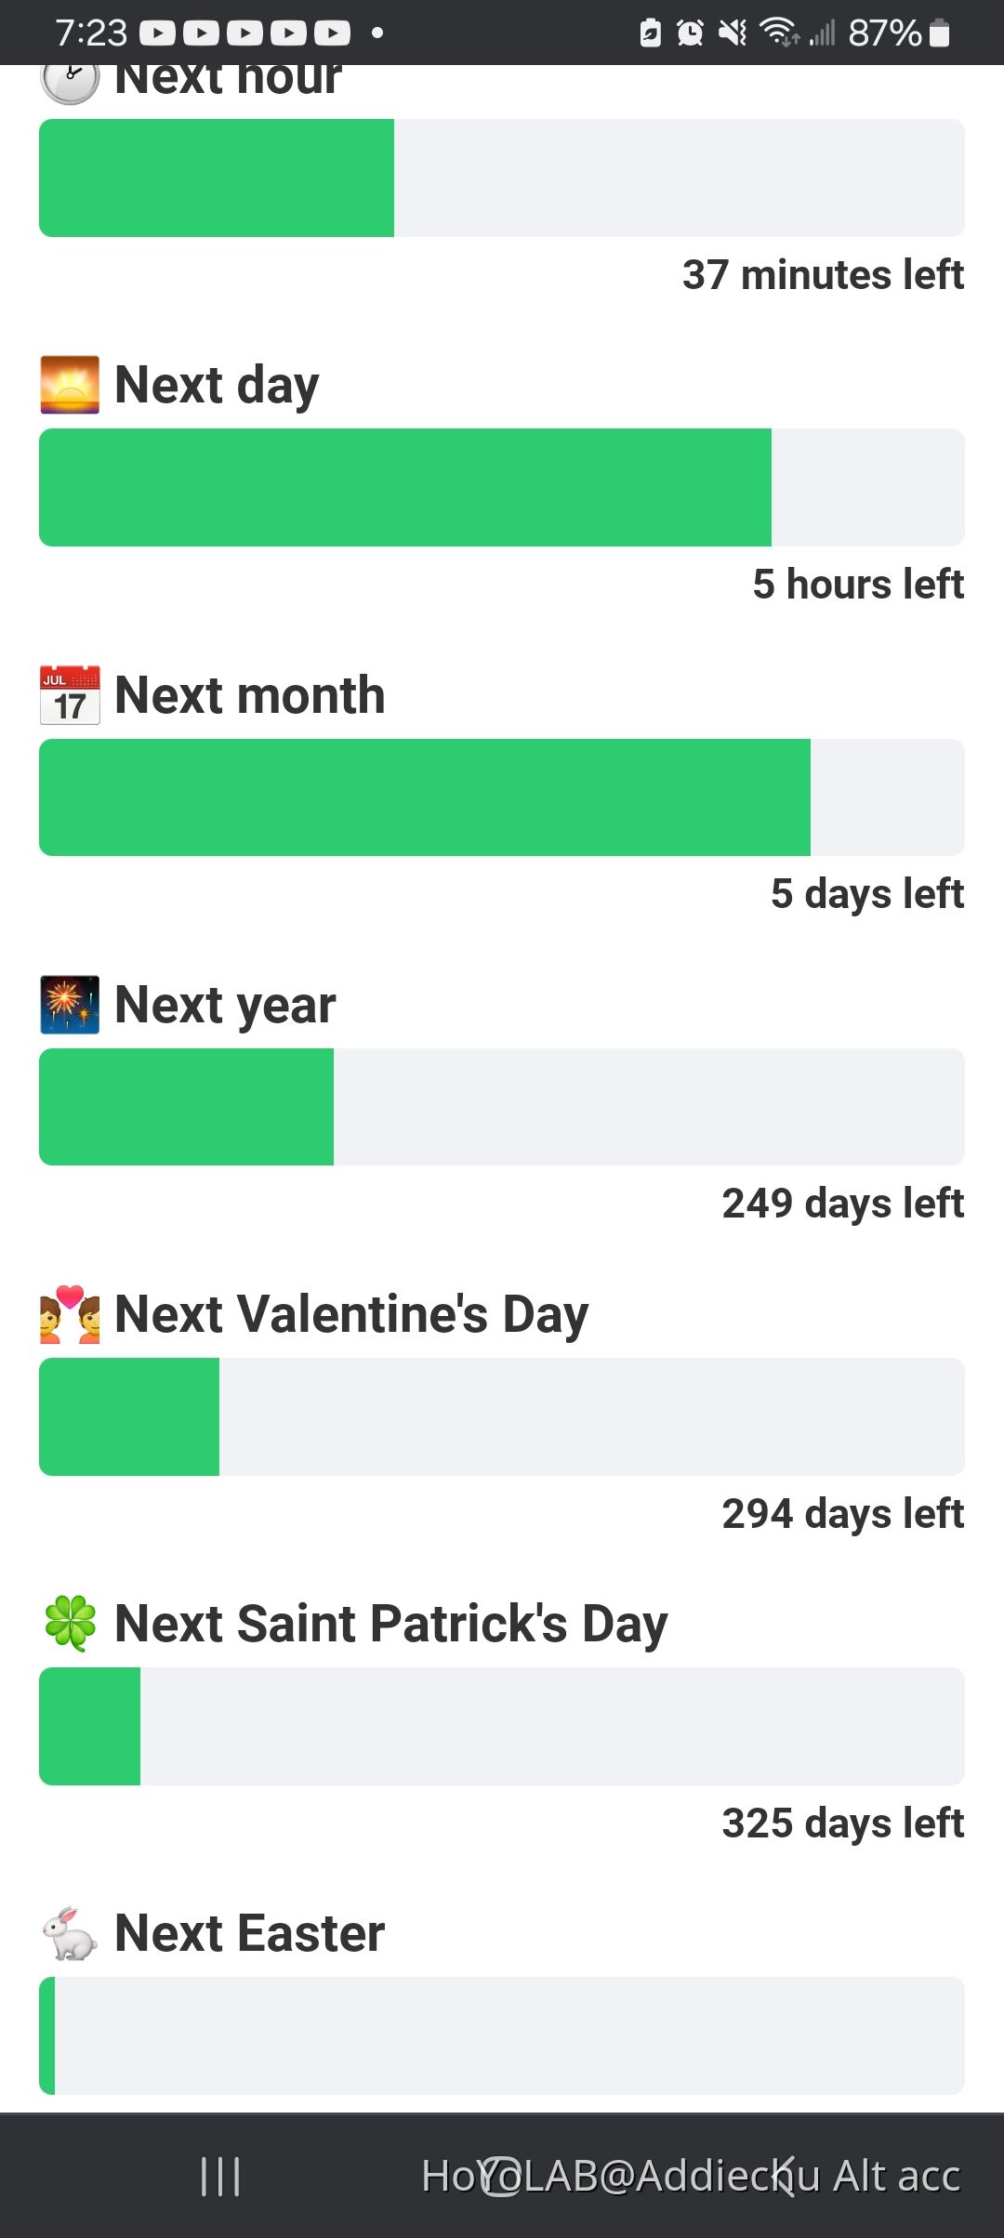Tap the Next year progress bar
The height and width of the screenshot is (2238, 1004).
(502, 1107)
